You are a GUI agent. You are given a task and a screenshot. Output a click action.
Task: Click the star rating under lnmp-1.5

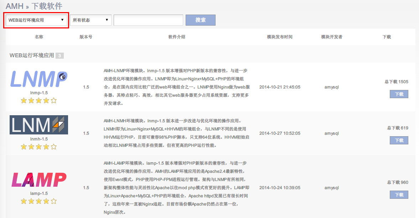click(x=39, y=100)
